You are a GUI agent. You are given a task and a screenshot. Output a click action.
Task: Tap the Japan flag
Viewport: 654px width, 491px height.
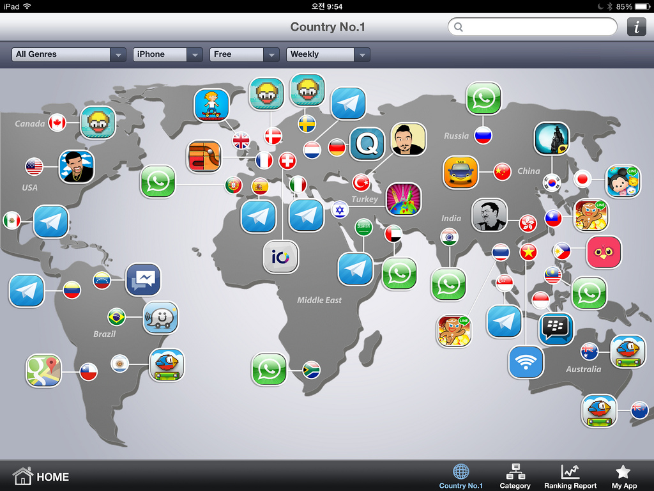pos(582,179)
